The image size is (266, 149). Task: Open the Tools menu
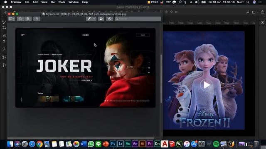click(x=62, y=2)
